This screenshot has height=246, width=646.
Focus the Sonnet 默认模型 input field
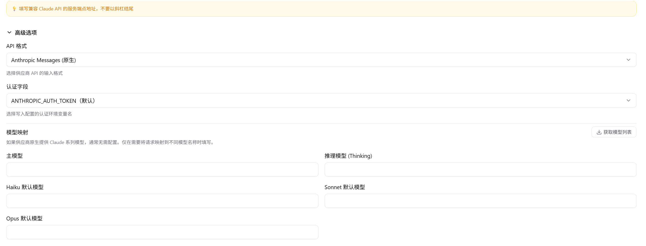481,201
